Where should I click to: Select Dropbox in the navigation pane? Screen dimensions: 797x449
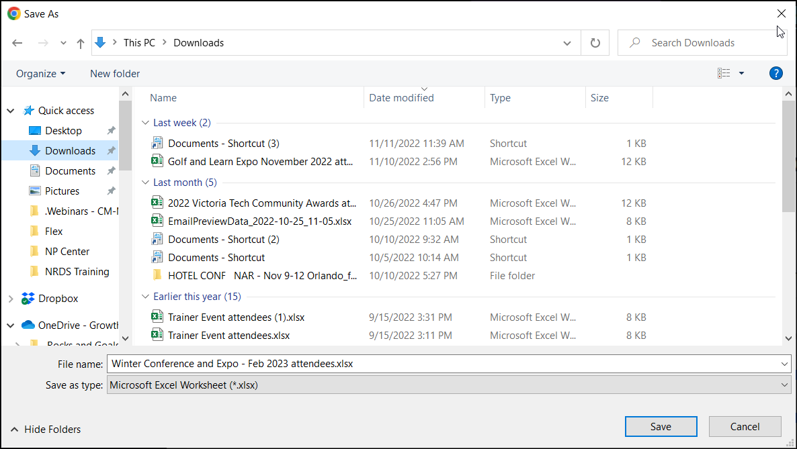[x=58, y=299]
